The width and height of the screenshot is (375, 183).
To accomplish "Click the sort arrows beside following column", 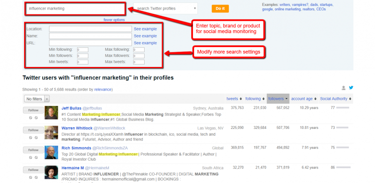I will [x=263, y=99].
